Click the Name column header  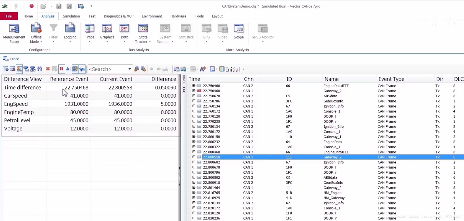pos(349,79)
